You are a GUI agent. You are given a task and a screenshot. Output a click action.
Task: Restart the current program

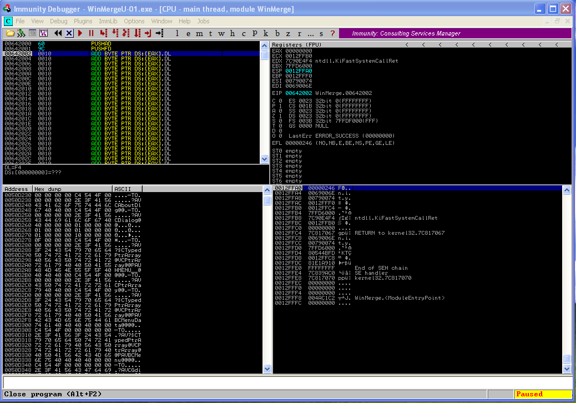(x=58, y=33)
